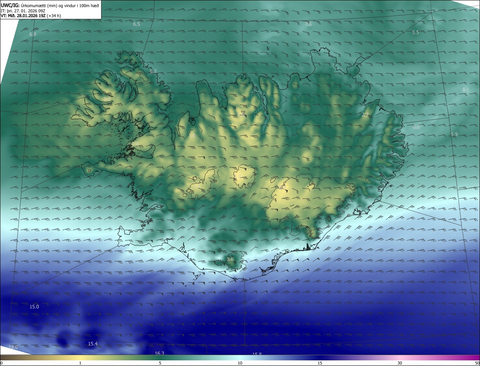This screenshot has height=366, width=480.
Task: Click the tick label 1 on color scale
Action: pos(80,363)
